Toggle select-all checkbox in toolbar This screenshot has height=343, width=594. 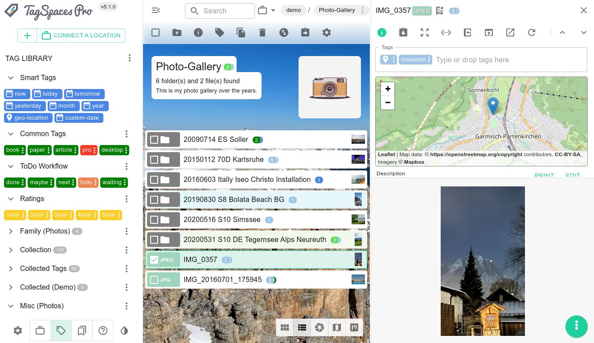pyautogui.click(x=156, y=32)
